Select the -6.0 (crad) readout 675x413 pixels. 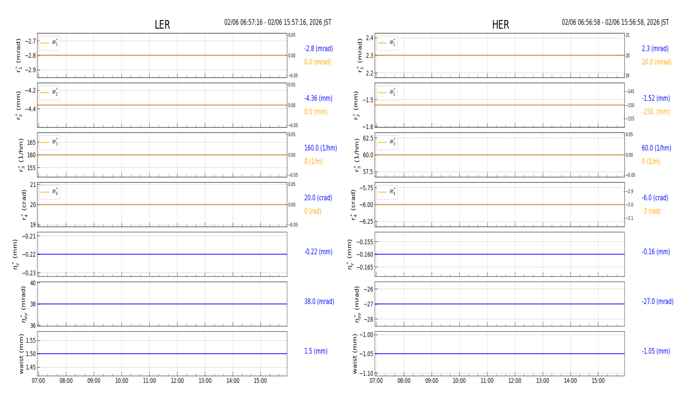point(655,198)
